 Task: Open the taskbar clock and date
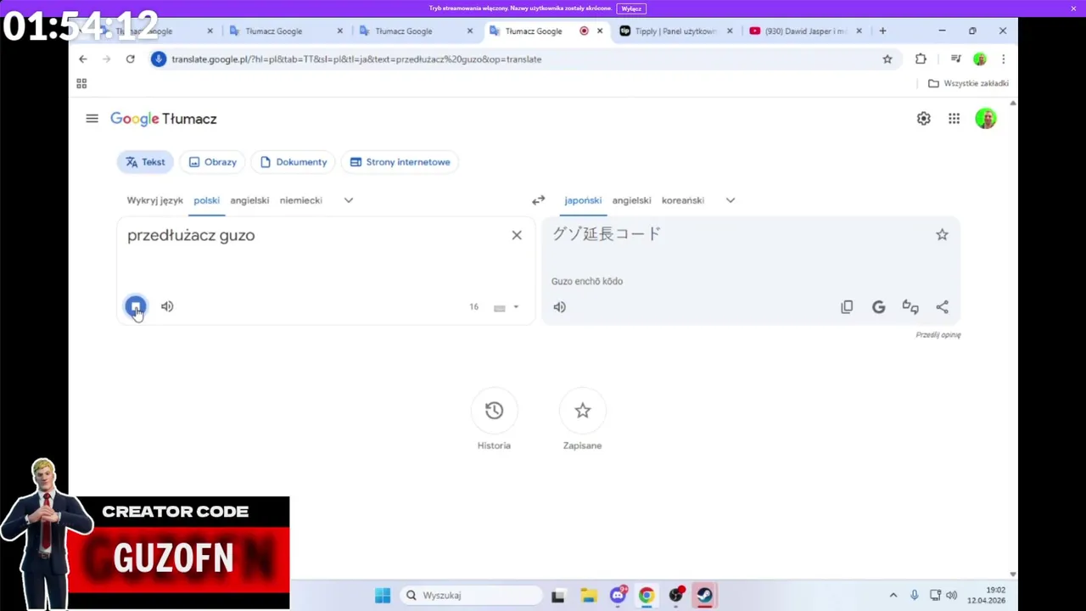click(x=986, y=595)
